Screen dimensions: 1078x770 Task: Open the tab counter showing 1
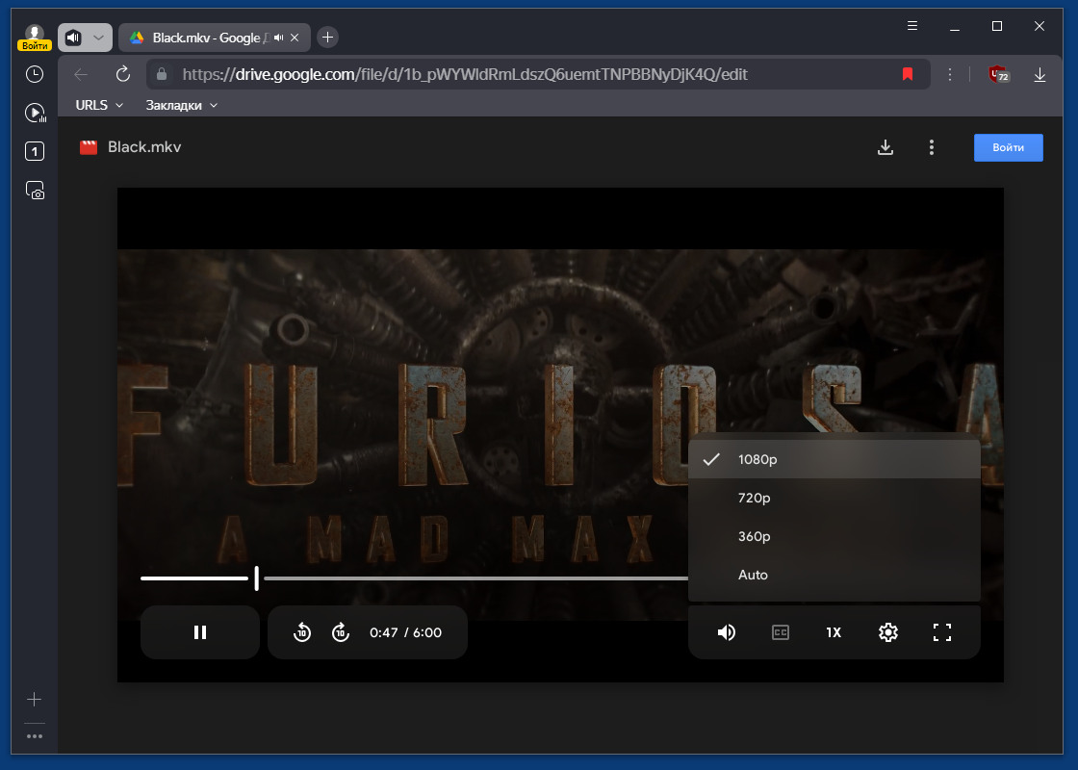point(35,151)
